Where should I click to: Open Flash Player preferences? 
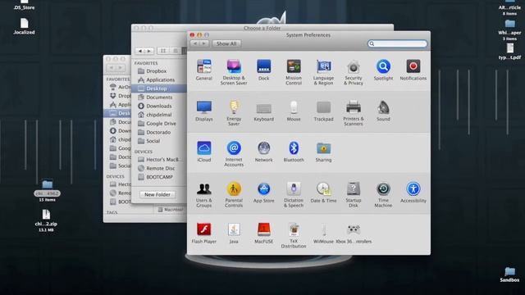click(204, 233)
